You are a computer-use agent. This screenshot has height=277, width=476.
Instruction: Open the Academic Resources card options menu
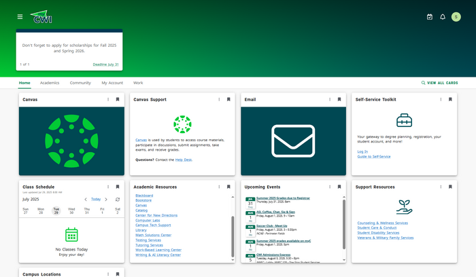219,187
